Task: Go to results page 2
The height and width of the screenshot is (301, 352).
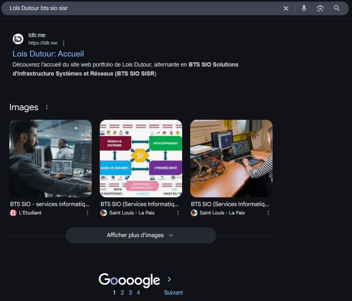Action: 122,292
